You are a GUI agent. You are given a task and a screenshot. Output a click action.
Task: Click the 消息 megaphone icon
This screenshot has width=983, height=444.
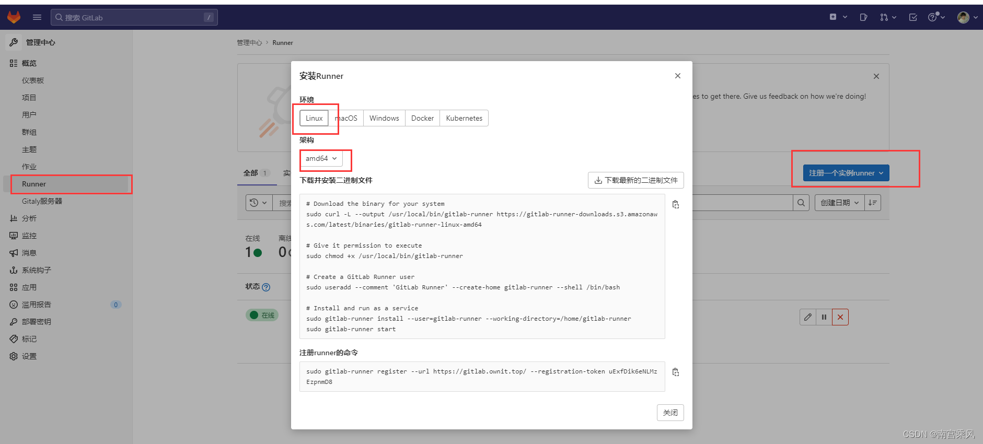(14, 253)
